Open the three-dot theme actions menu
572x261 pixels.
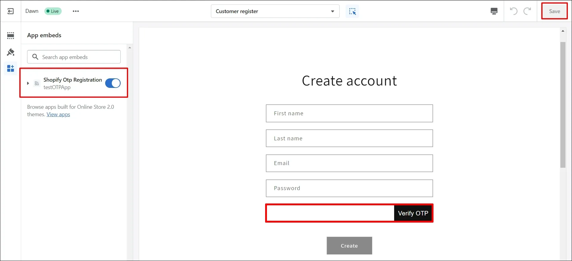(x=76, y=11)
